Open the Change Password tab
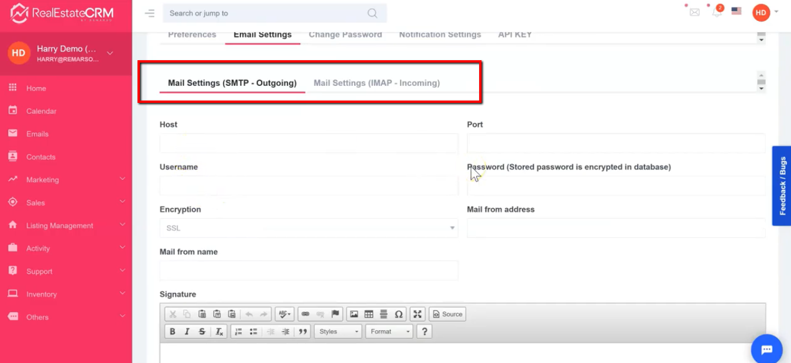Screen dimensions: 791x363 pos(345,34)
